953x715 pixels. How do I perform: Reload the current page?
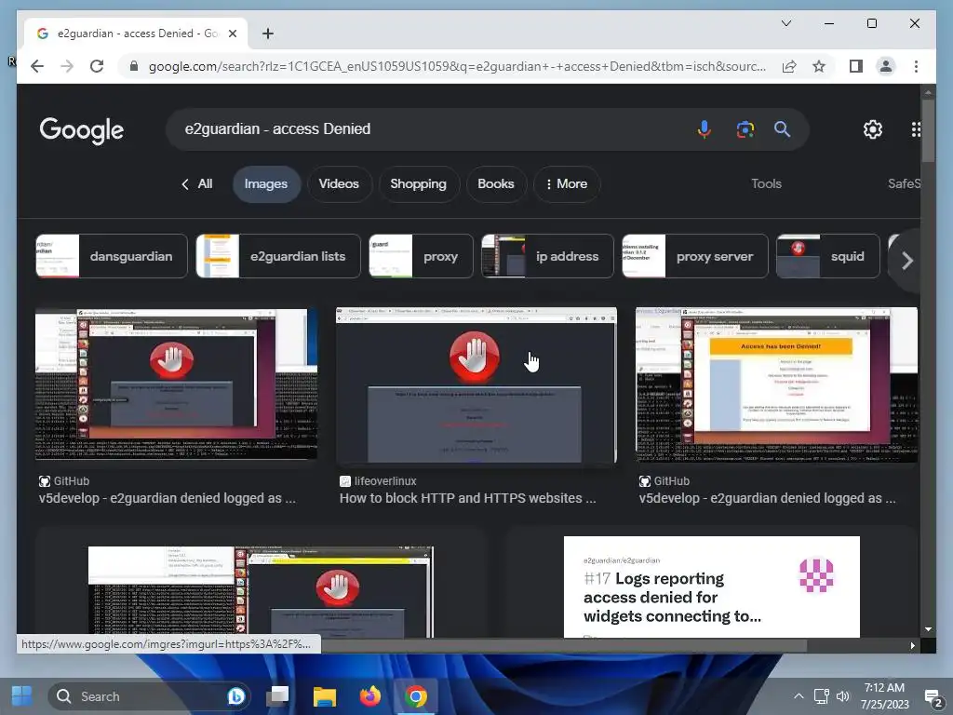[97, 66]
